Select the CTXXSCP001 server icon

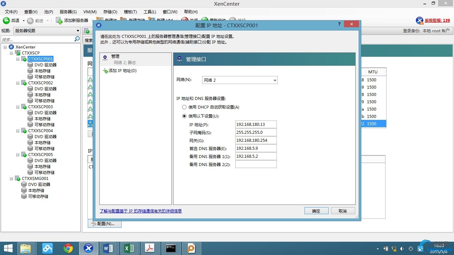pyautogui.click(x=24, y=59)
